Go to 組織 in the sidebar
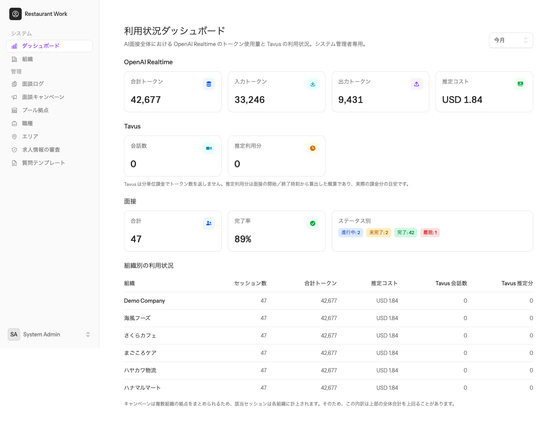The width and height of the screenshot is (558, 432). click(49, 59)
